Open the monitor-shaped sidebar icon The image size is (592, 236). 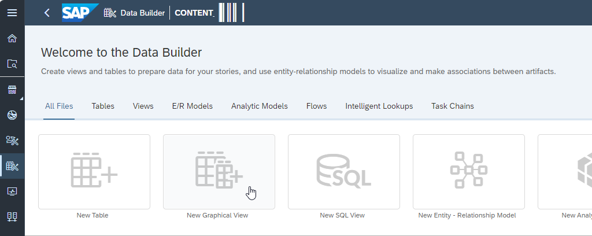12,191
